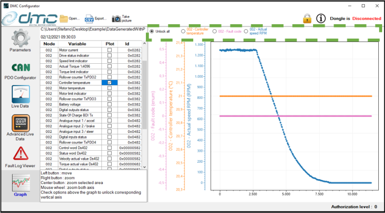
Task: Check the Actual Torque %4096 plot checkbox
Action: coord(110,66)
